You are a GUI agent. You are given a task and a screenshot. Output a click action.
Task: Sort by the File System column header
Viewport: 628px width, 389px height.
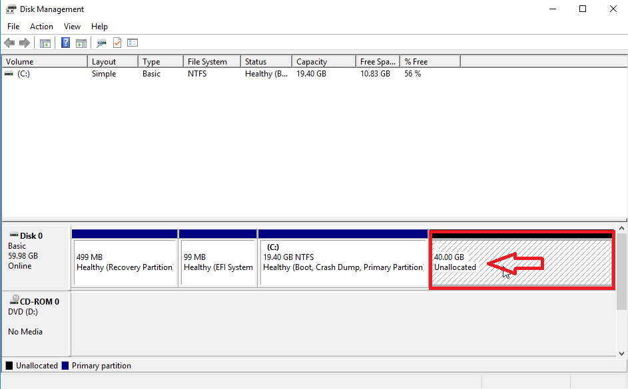click(x=212, y=62)
